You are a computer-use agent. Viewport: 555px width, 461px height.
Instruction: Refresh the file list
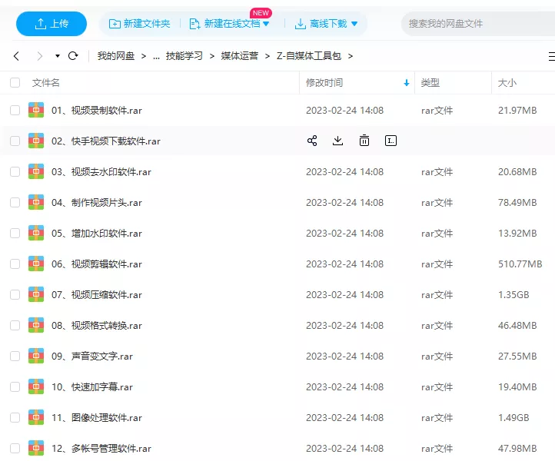coord(74,56)
